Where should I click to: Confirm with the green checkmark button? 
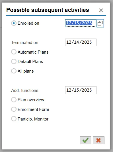point(85,140)
